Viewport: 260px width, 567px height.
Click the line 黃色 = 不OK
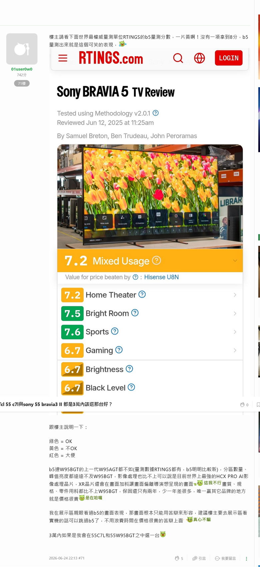point(63,448)
